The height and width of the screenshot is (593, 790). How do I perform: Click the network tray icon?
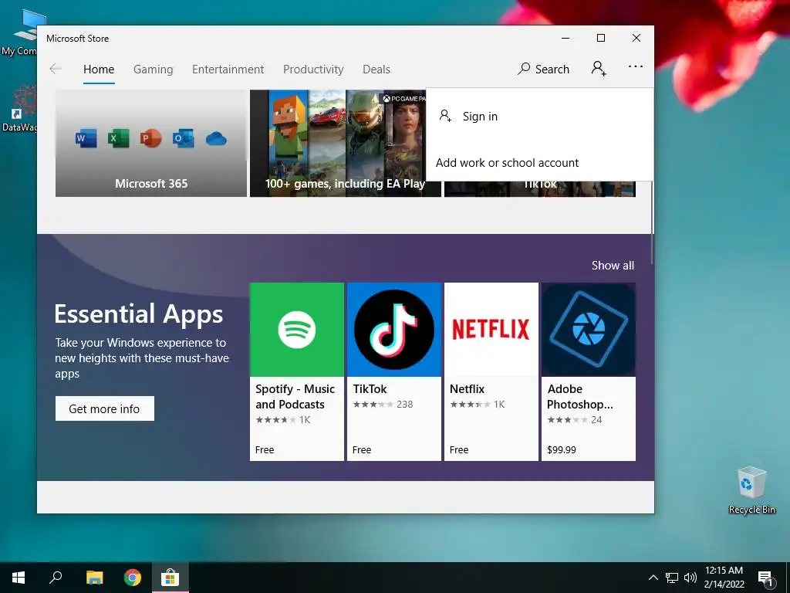(x=672, y=578)
